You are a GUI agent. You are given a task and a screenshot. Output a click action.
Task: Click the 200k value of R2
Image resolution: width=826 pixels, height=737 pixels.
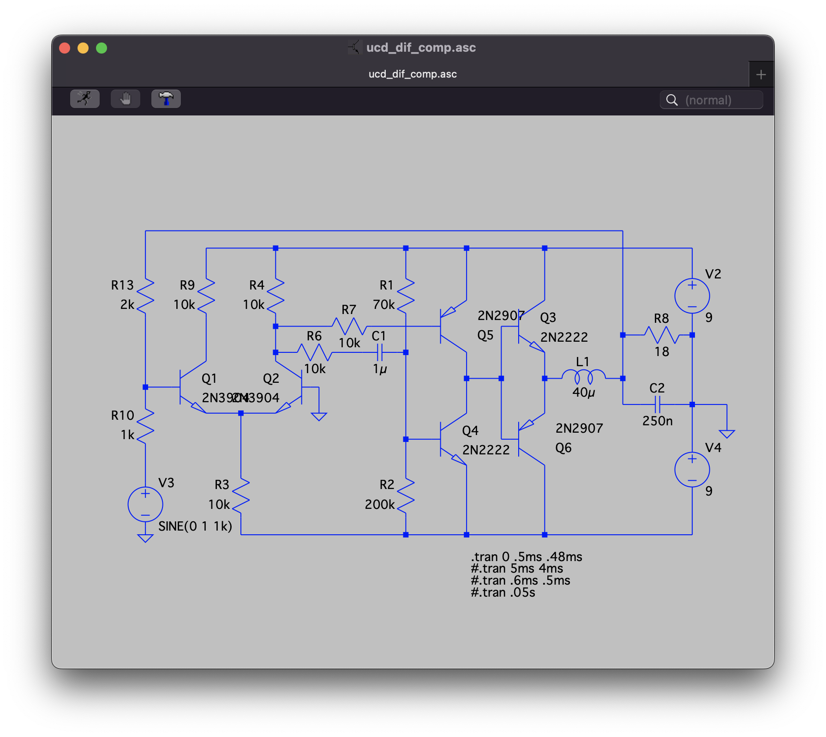coord(380,504)
